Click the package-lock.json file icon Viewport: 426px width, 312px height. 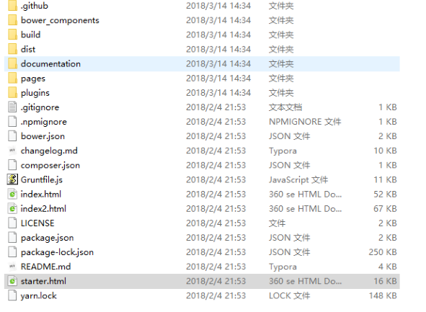tap(12, 252)
